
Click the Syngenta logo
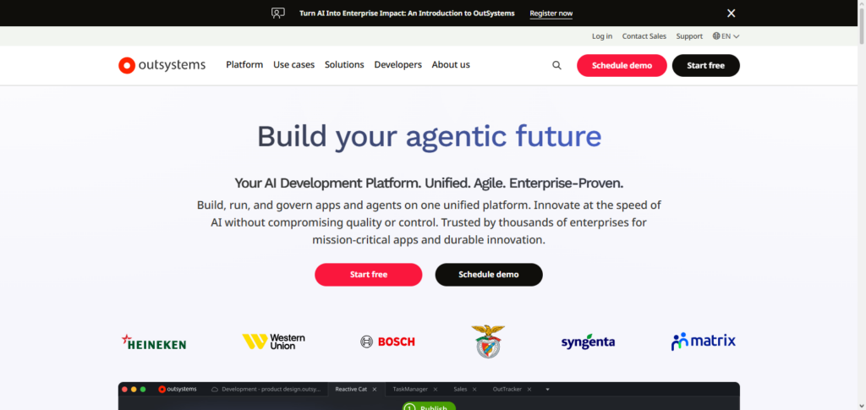pos(589,342)
